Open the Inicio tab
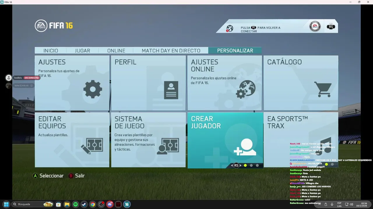 [51, 51]
